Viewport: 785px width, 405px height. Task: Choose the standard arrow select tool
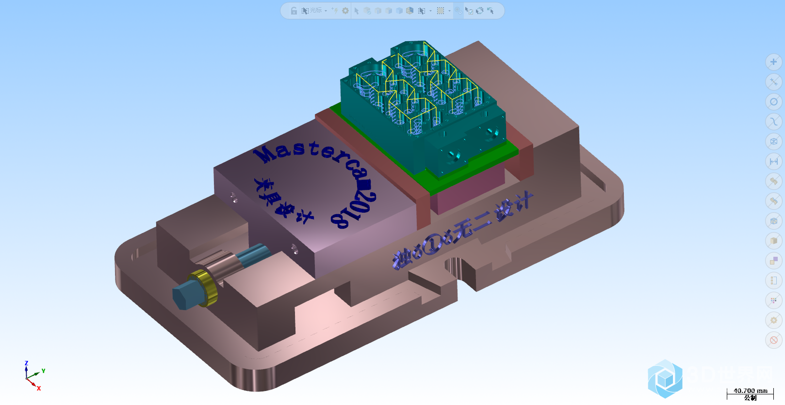357,11
